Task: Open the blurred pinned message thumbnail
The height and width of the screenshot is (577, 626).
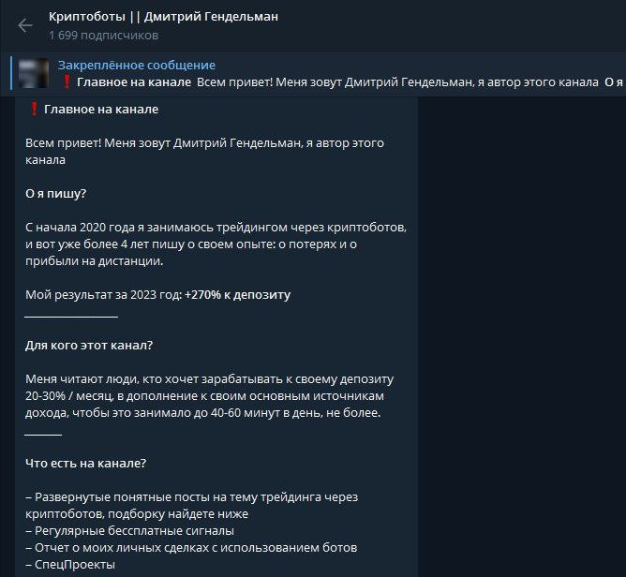Action: pyautogui.click(x=34, y=73)
